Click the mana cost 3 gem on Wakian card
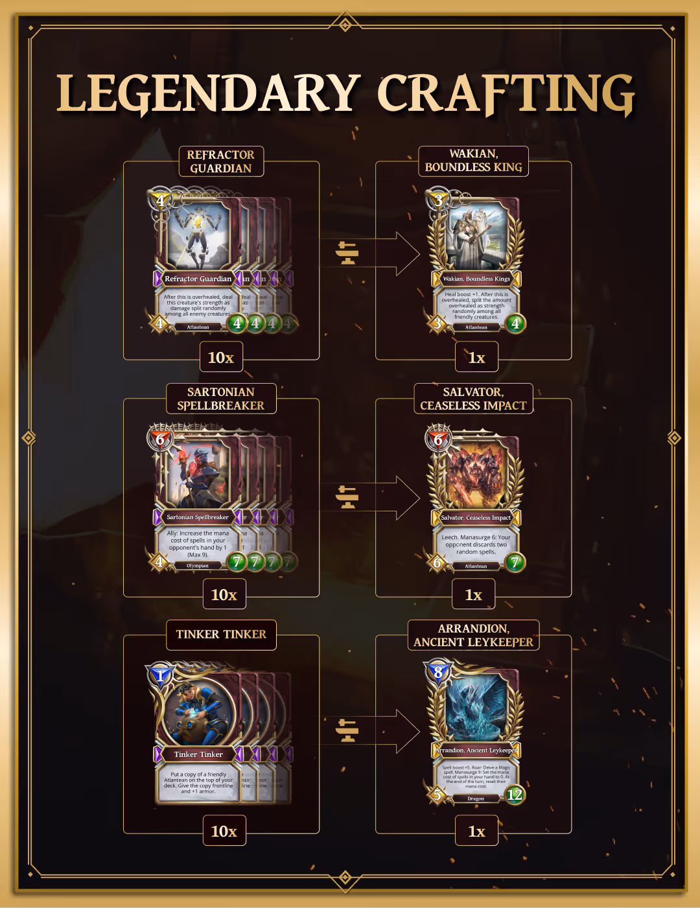Image resolution: width=700 pixels, height=908 pixels. pyautogui.click(x=438, y=200)
